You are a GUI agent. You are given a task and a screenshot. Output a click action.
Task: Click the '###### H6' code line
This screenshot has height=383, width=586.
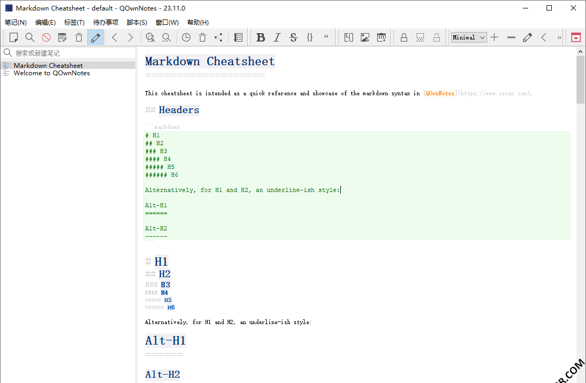click(162, 175)
